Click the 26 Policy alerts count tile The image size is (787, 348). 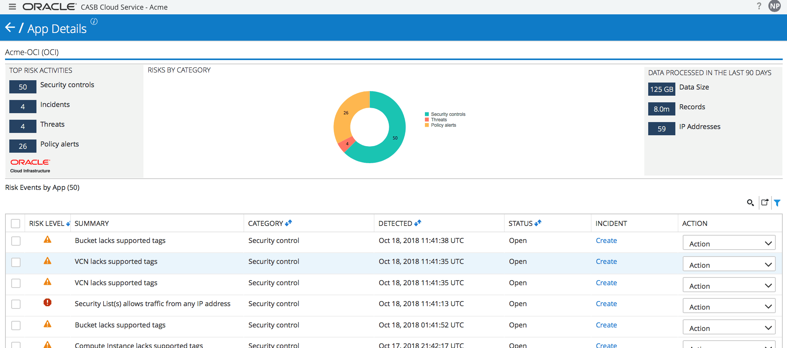pyautogui.click(x=23, y=146)
